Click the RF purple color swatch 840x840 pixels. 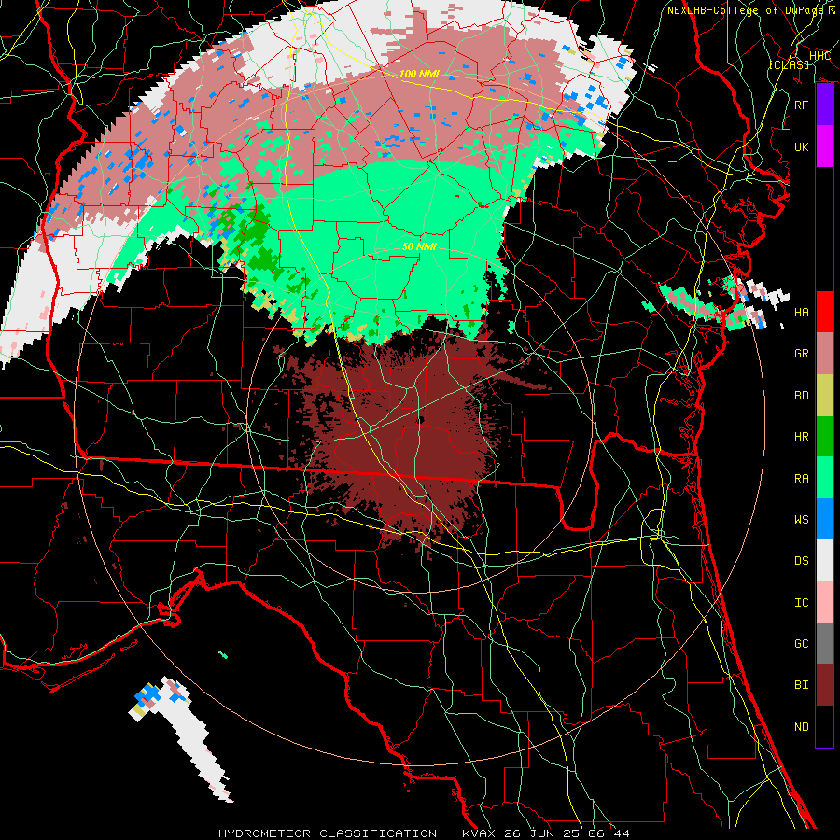824,105
